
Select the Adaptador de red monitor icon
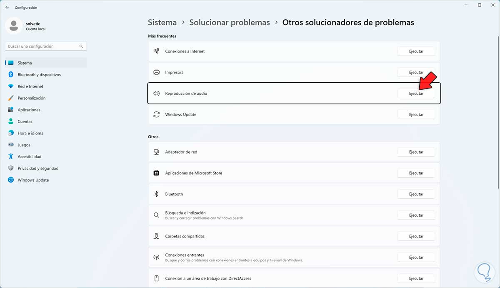tap(156, 152)
